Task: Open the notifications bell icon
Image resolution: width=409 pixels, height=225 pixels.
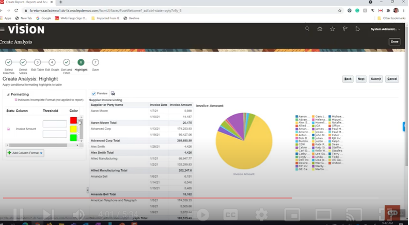Action: click(357, 29)
